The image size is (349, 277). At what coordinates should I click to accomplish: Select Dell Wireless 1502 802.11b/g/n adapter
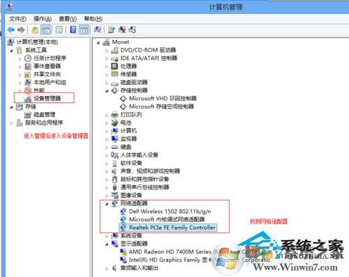(x=170, y=212)
